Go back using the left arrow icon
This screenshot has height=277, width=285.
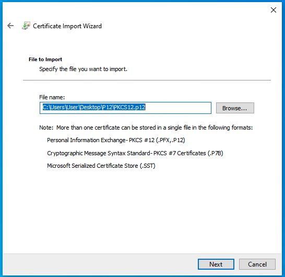tap(10, 26)
